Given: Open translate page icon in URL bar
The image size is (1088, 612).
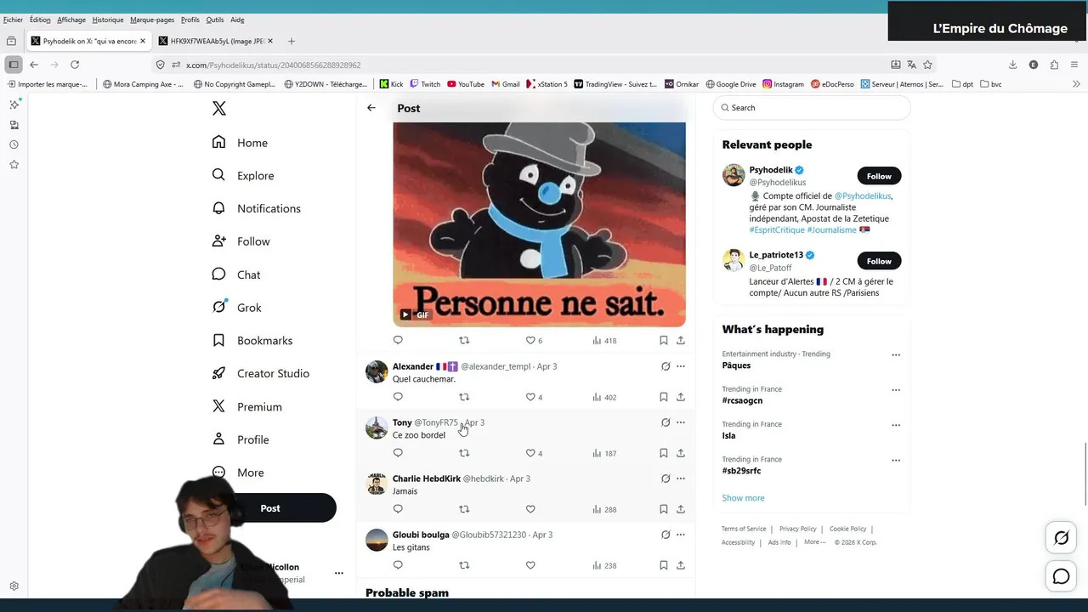Looking at the screenshot, I should [911, 65].
